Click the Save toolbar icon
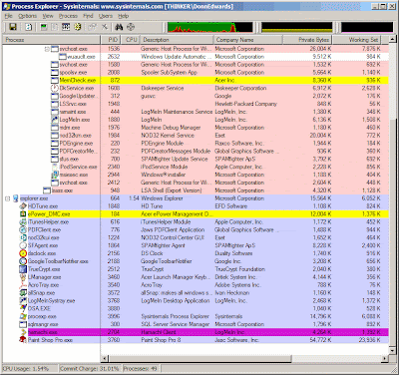This screenshot has height=375, width=399. pyautogui.click(x=13, y=27)
